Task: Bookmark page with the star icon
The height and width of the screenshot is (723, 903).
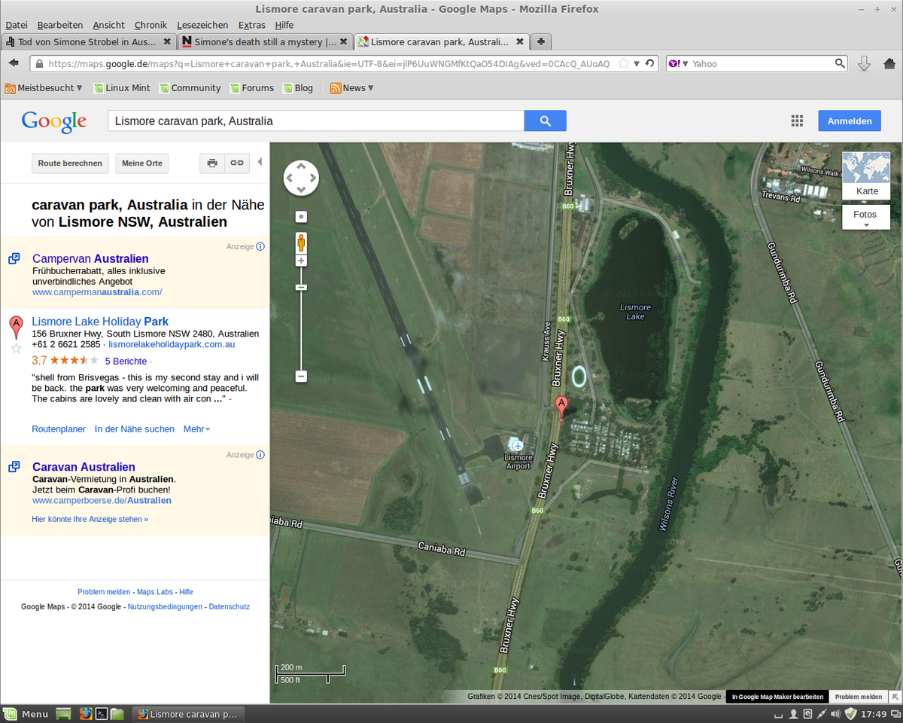Action: [x=623, y=64]
